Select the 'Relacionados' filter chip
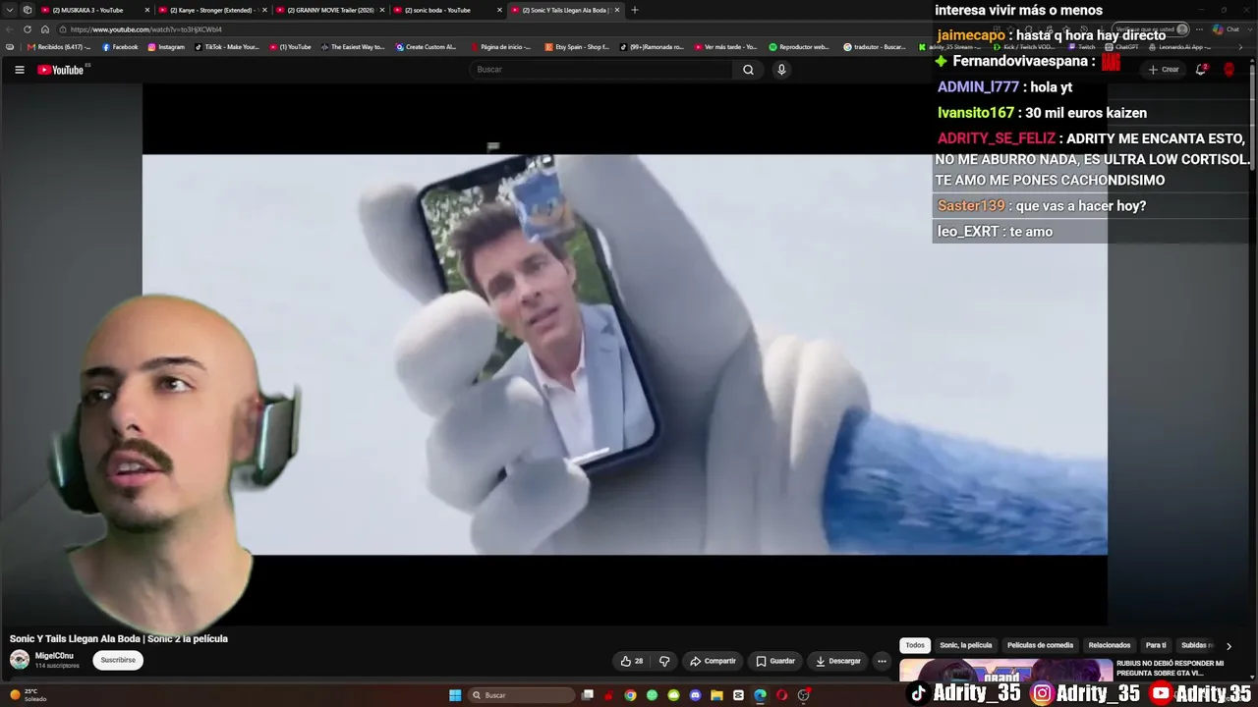 coord(1110,645)
